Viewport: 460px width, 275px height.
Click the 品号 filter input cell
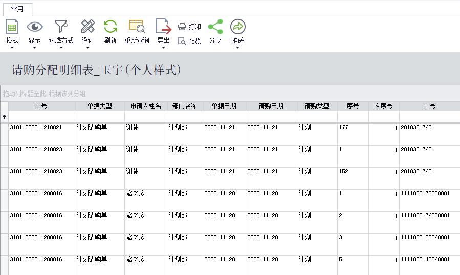429,117
